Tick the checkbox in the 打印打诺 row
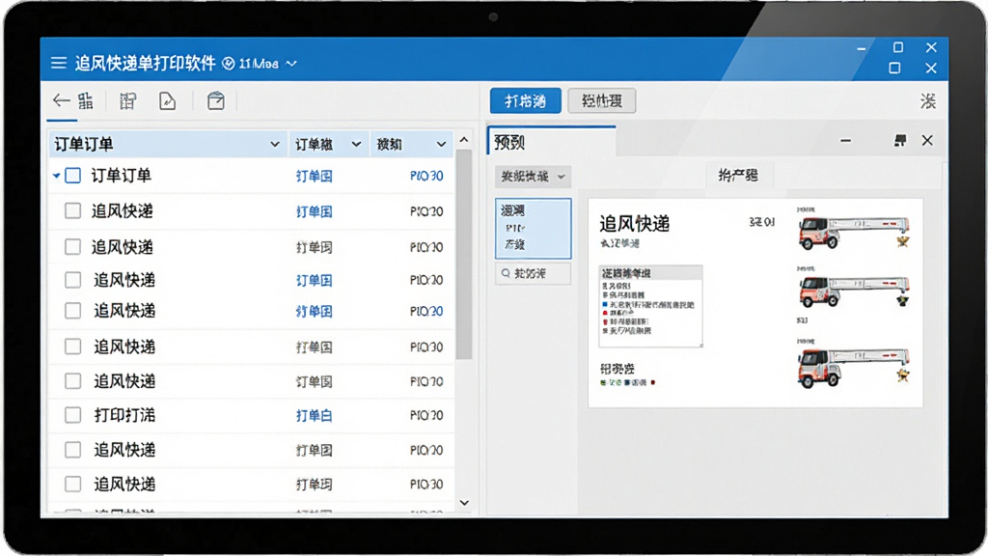Viewport: 988px width, 556px height. [73, 415]
